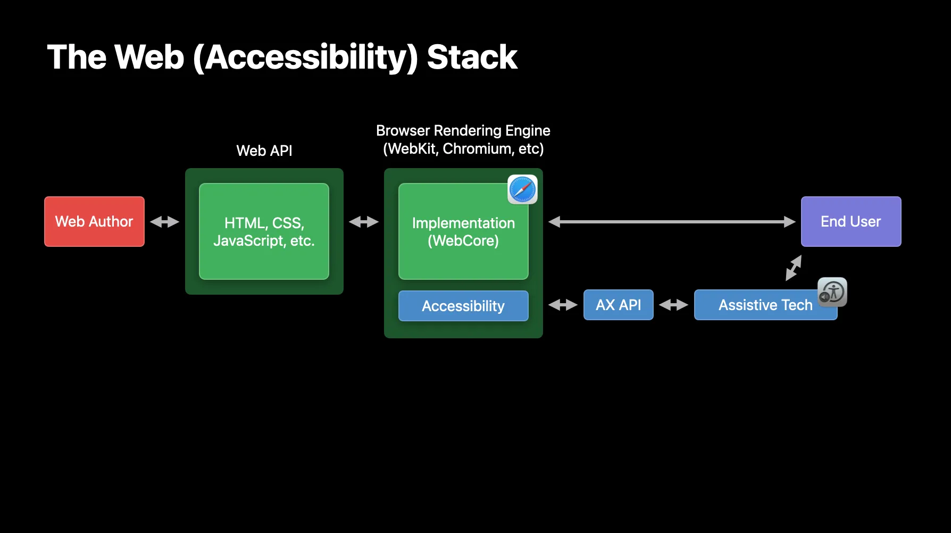Image resolution: width=951 pixels, height=533 pixels.
Task: Click the Assistive Tech box
Action: pos(765,305)
